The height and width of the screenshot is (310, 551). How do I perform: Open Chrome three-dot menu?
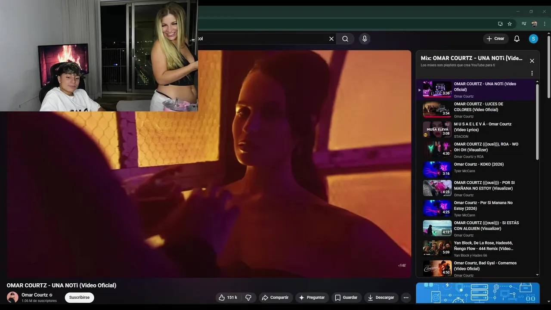[x=544, y=24]
